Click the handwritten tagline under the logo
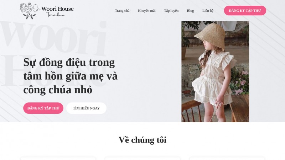The image size is (285, 160). tap(55, 15)
